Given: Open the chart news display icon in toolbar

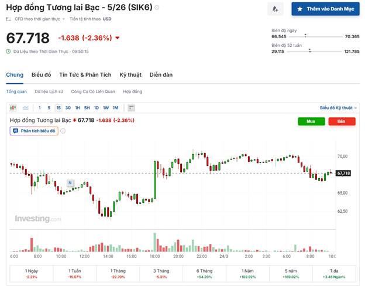Looking at the screenshot, I should tap(132, 108).
